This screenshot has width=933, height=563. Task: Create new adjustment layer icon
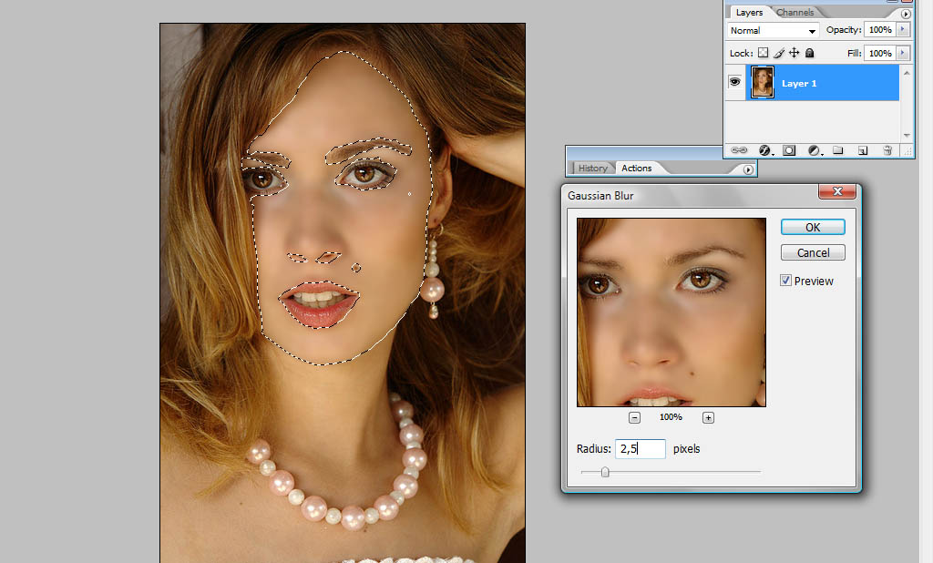click(x=815, y=150)
